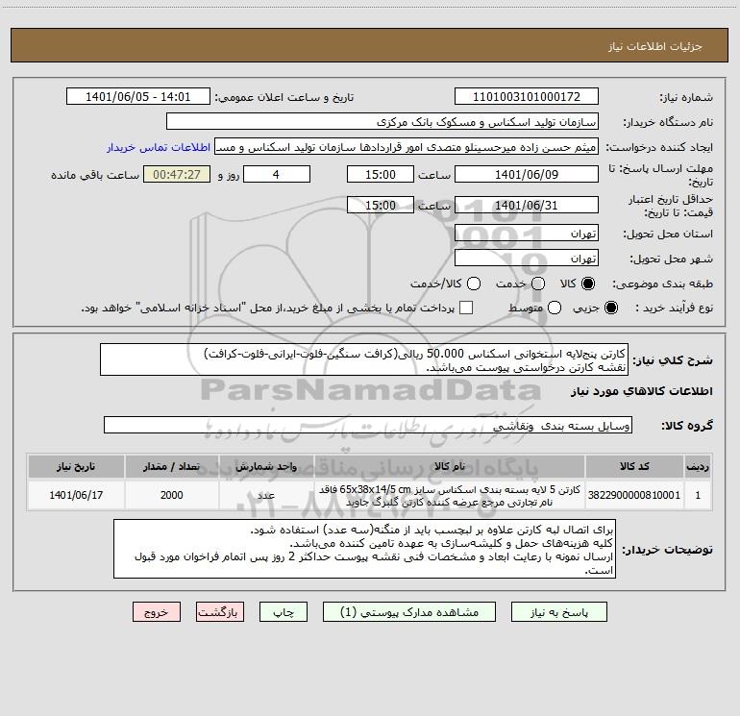This screenshot has width=740, height=716.
Task: Click the response deadline date 1401/06/09
Action: coord(527,174)
